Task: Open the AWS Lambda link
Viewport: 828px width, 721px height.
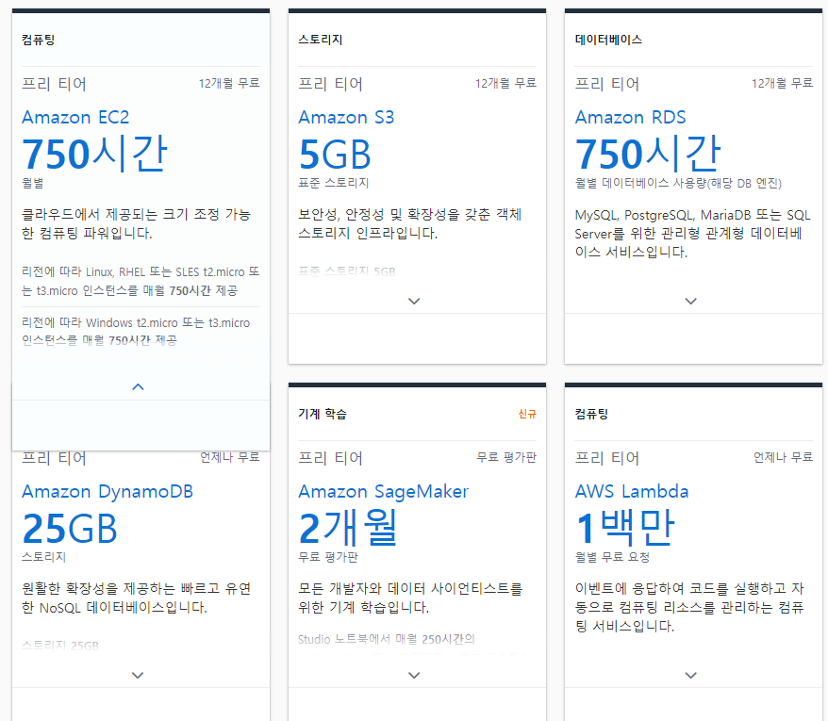Action: pyautogui.click(x=632, y=491)
